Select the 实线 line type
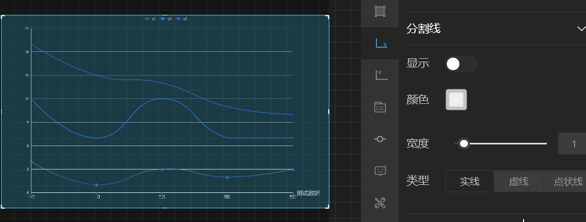 470,181
